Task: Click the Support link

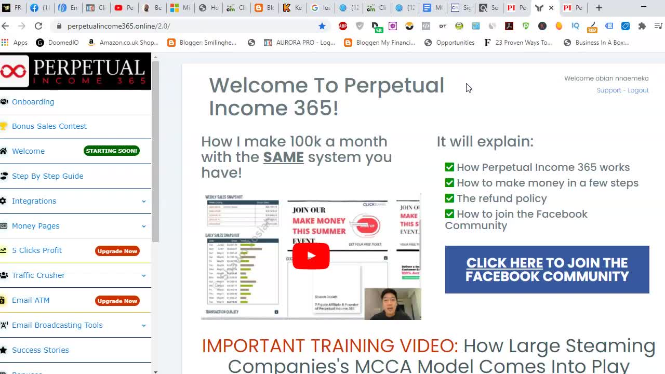Action: 609,90
